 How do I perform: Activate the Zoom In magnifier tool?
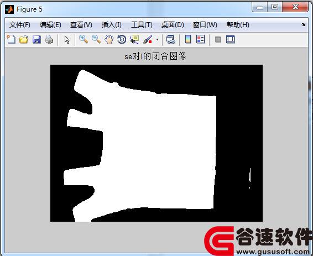tap(84, 39)
